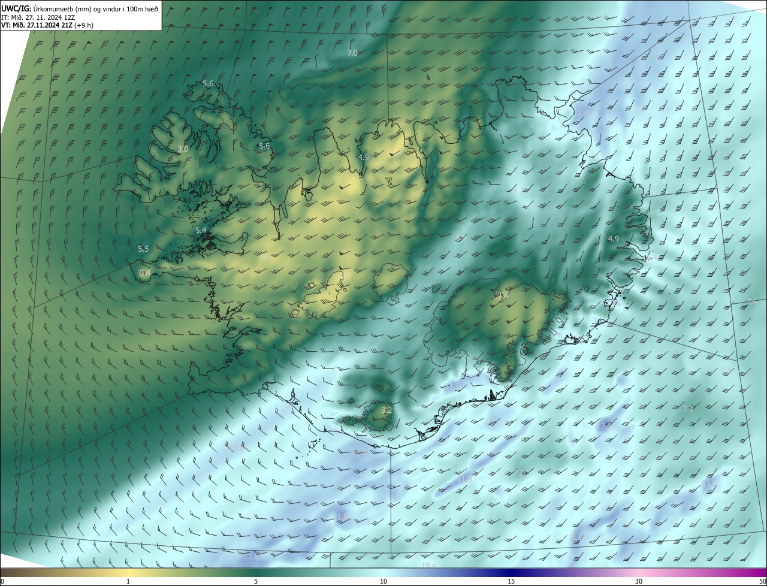Viewport: 767px width, 586px height.
Task: Click the 7.6 value label at the map edge
Action: 753,303
